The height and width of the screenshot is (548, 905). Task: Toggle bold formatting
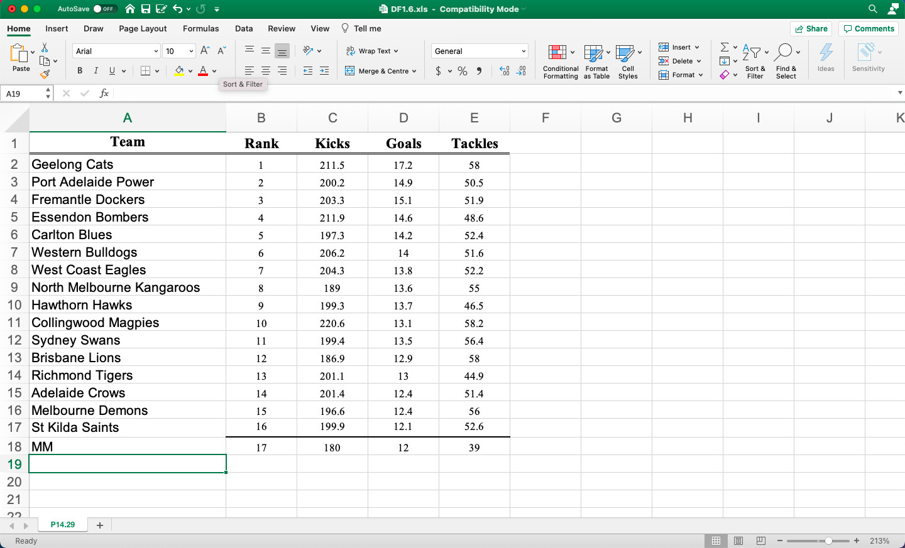pos(79,70)
